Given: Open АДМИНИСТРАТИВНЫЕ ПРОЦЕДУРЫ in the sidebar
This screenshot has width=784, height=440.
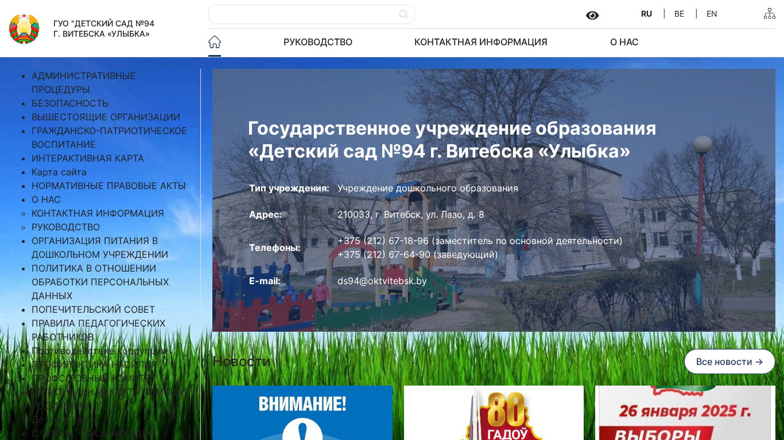Looking at the screenshot, I should click(84, 82).
